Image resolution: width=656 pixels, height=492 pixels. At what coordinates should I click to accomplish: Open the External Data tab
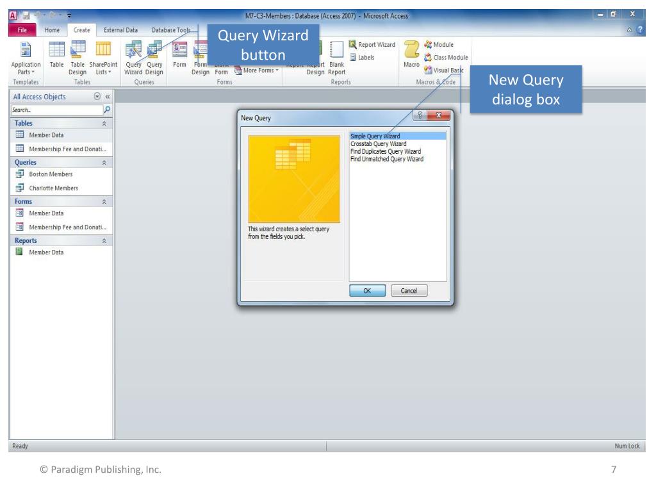coord(120,30)
